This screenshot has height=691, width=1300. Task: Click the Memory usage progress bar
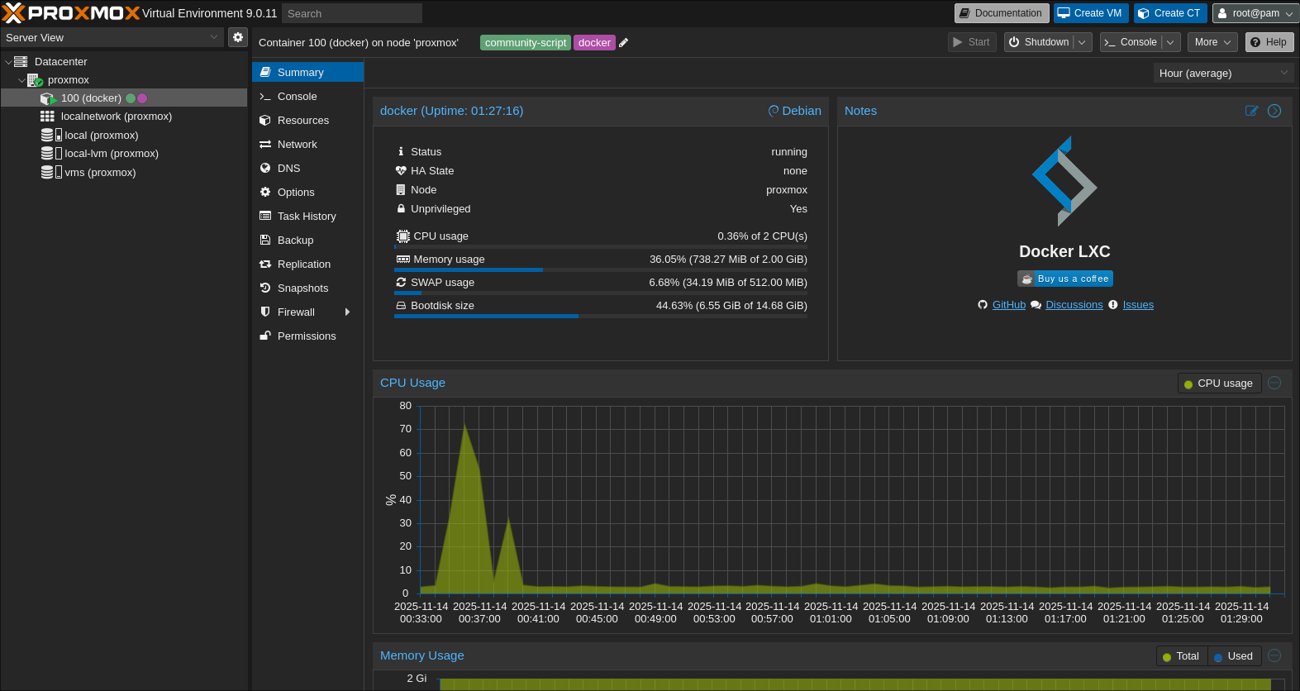tap(601, 269)
